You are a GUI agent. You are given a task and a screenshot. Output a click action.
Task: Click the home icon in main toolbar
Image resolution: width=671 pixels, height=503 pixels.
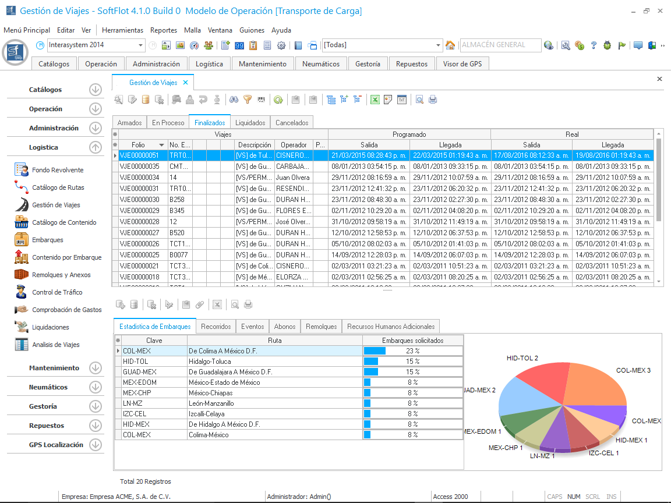click(450, 45)
